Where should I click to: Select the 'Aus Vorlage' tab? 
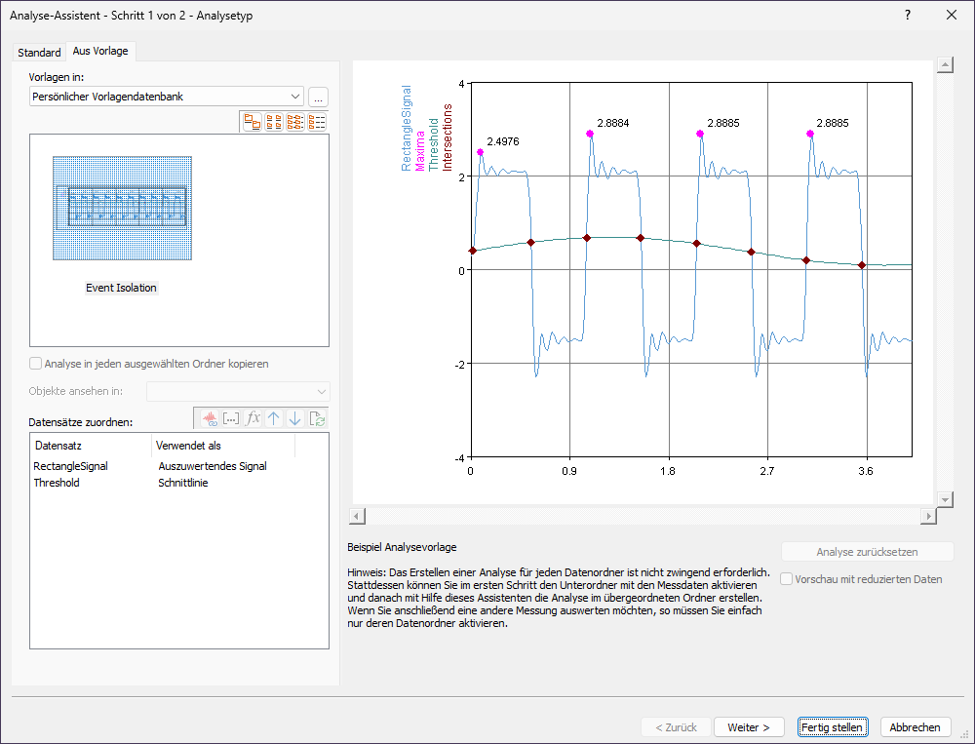tap(100, 51)
